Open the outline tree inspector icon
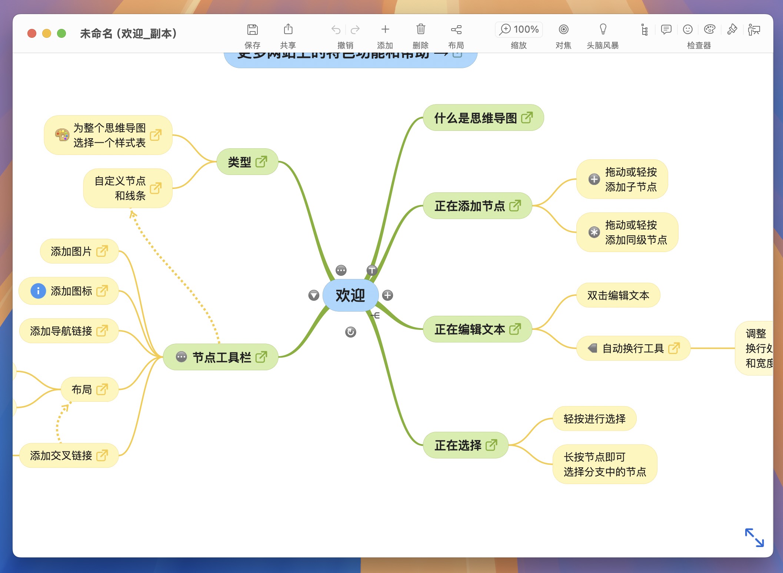Image resolution: width=783 pixels, height=573 pixels. 644,30
